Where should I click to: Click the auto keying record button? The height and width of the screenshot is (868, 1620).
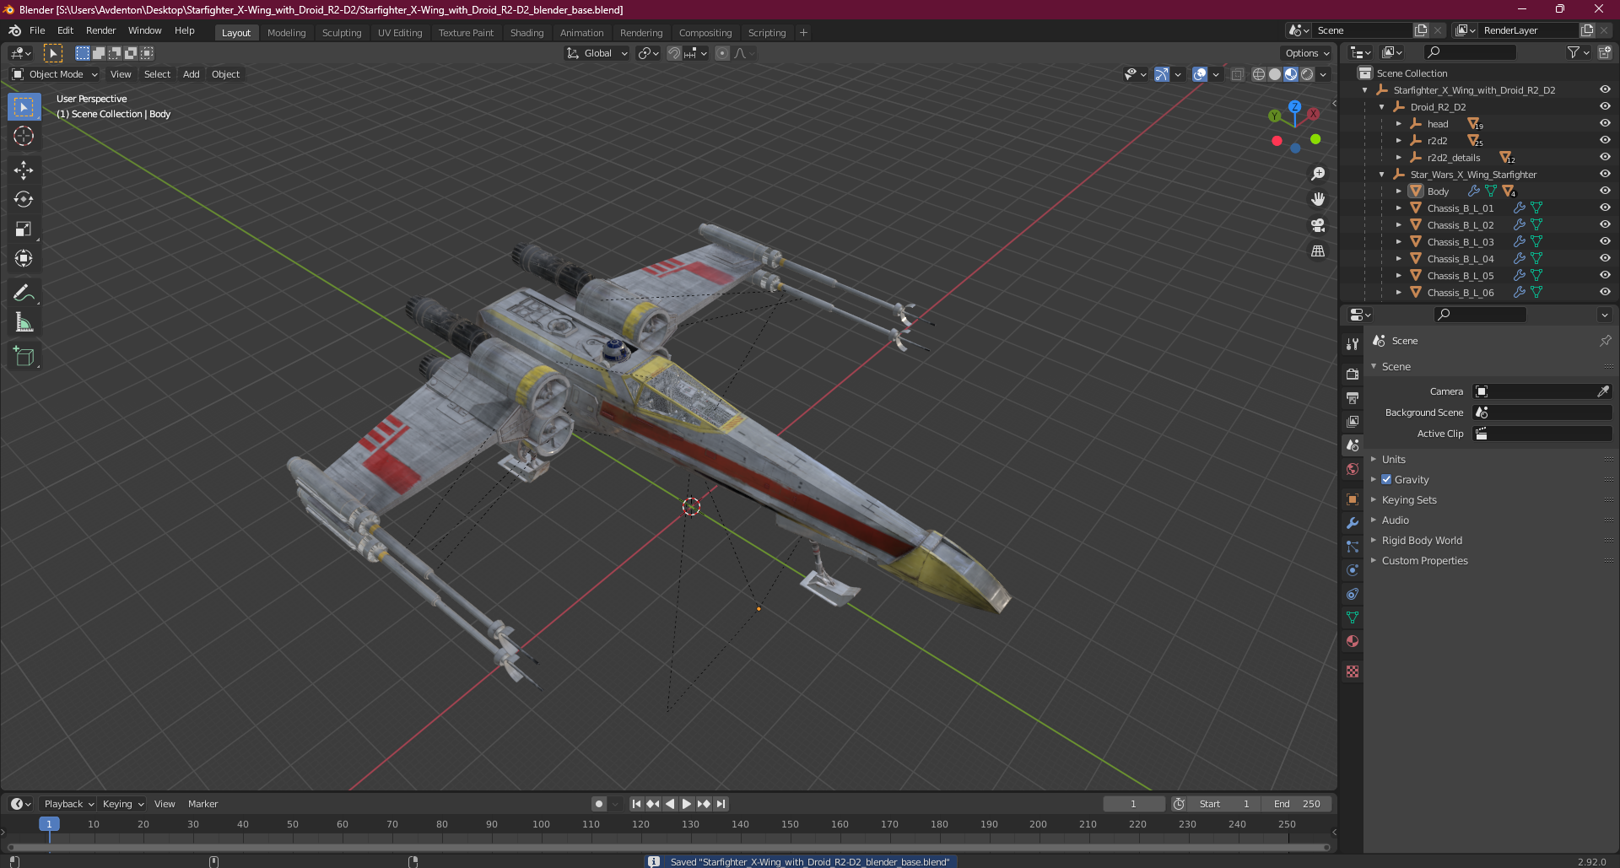[599, 804]
